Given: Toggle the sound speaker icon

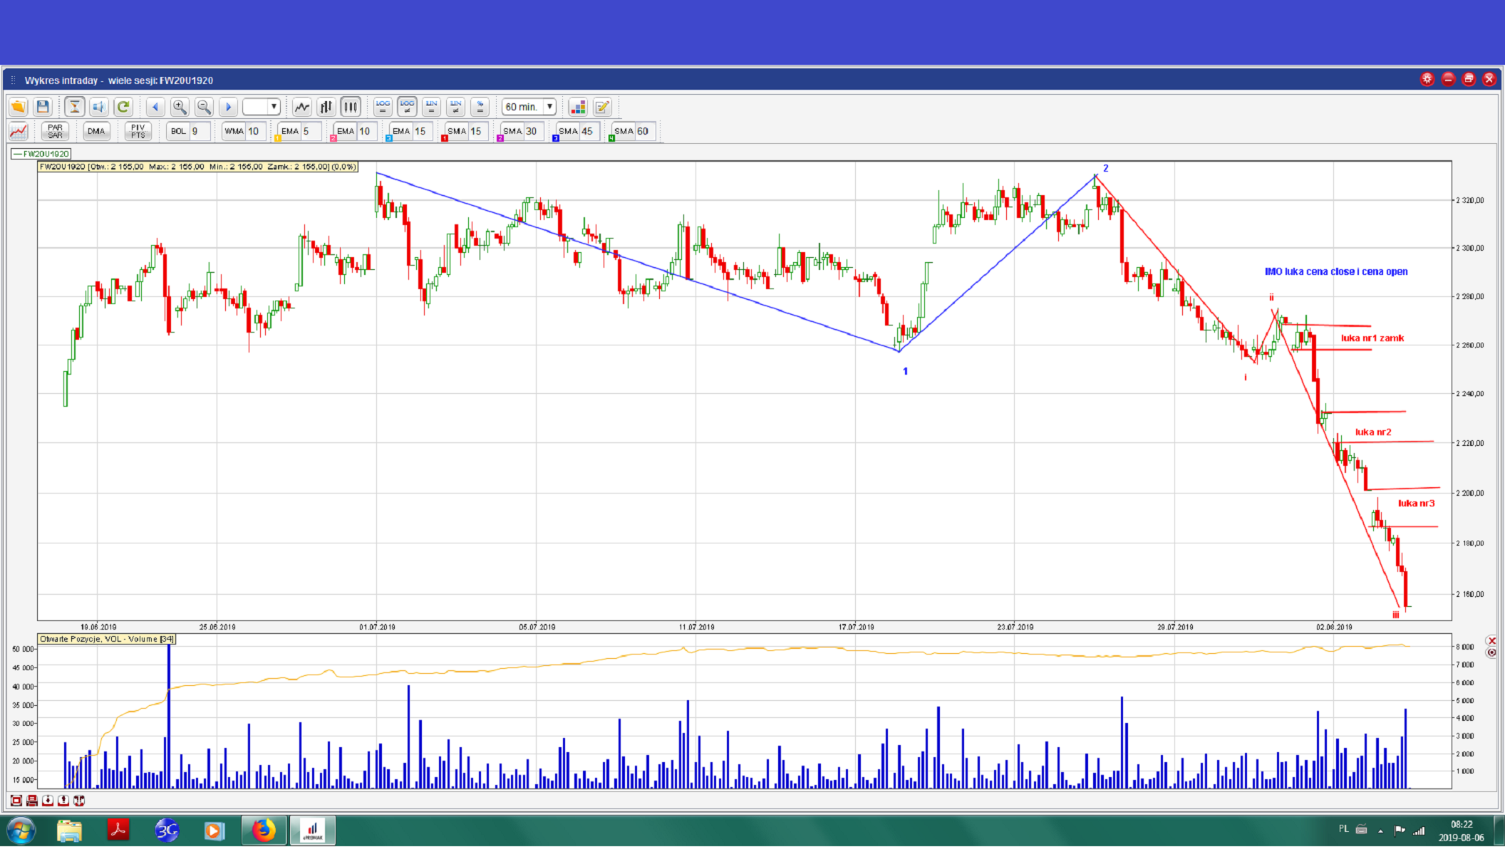Looking at the screenshot, I should [99, 107].
